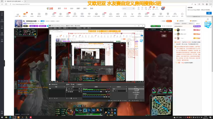Lock the second source in OBS sources list
213x119 pixels.
pos(81,90)
